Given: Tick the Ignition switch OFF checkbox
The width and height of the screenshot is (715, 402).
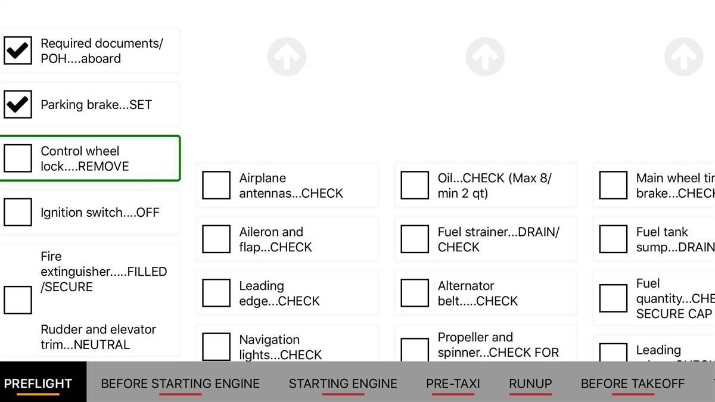Looking at the screenshot, I should pyautogui.click(x=18, y=212).
